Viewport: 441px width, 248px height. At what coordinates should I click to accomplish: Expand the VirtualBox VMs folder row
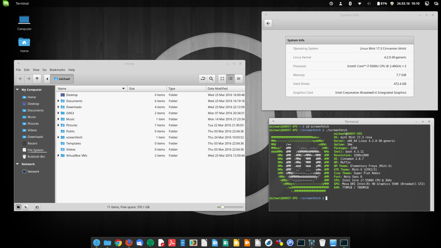tap(58, 155)
